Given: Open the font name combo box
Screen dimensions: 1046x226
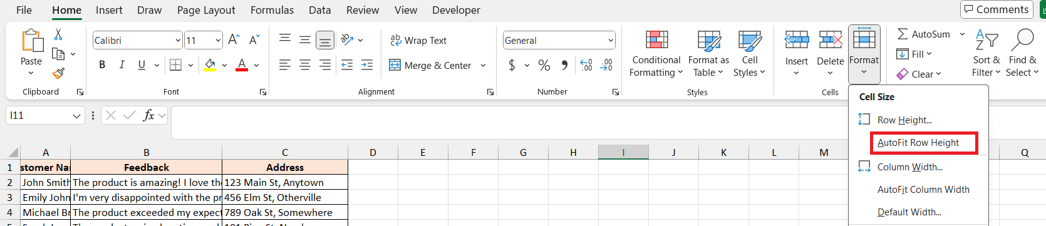Looking at the screenshot, I should pos(137,40).
